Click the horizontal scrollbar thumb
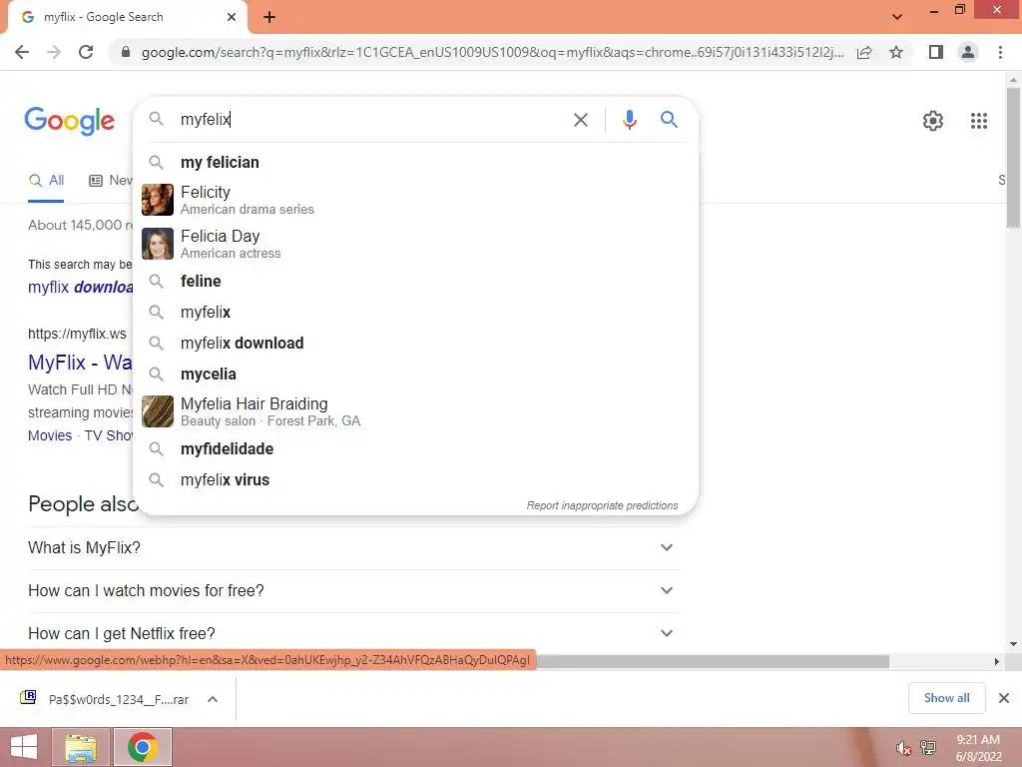1022x767 pixels. pos(713,662)
